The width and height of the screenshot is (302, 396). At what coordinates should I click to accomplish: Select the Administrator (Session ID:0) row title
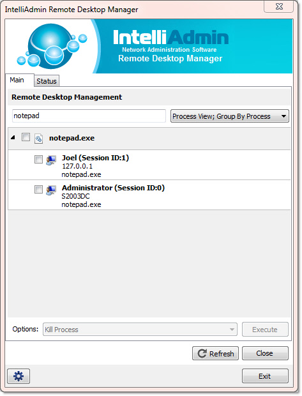[113, 188]
